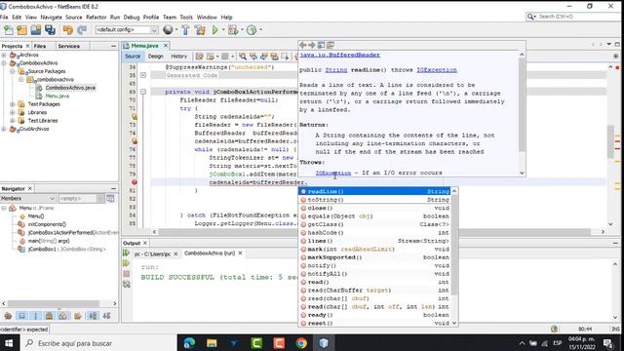Choose close() in the completion list
Viewport: 624px width, 351px height.
(374, 208)
